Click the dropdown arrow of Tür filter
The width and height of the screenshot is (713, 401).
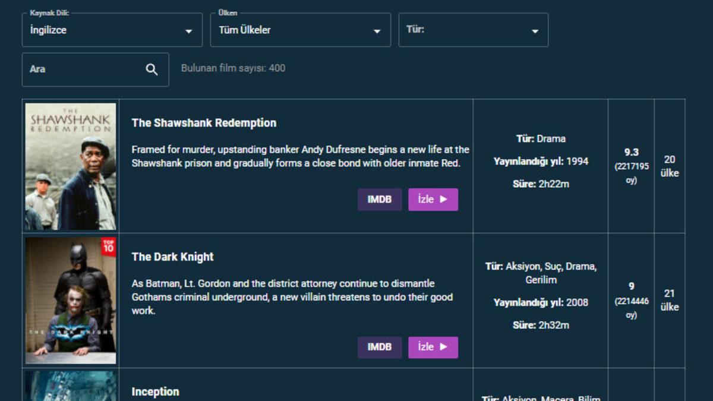pyautogui.click(x=535, y=30)
